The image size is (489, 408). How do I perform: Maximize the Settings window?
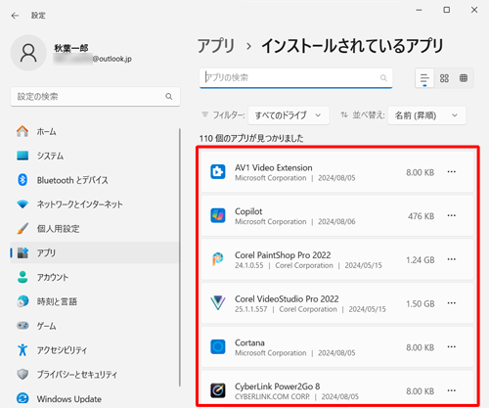(x=447, y=10)
